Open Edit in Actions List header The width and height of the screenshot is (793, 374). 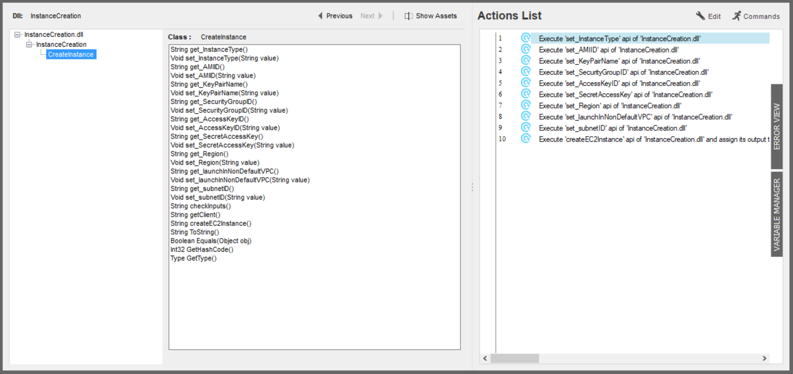[708, 16]
